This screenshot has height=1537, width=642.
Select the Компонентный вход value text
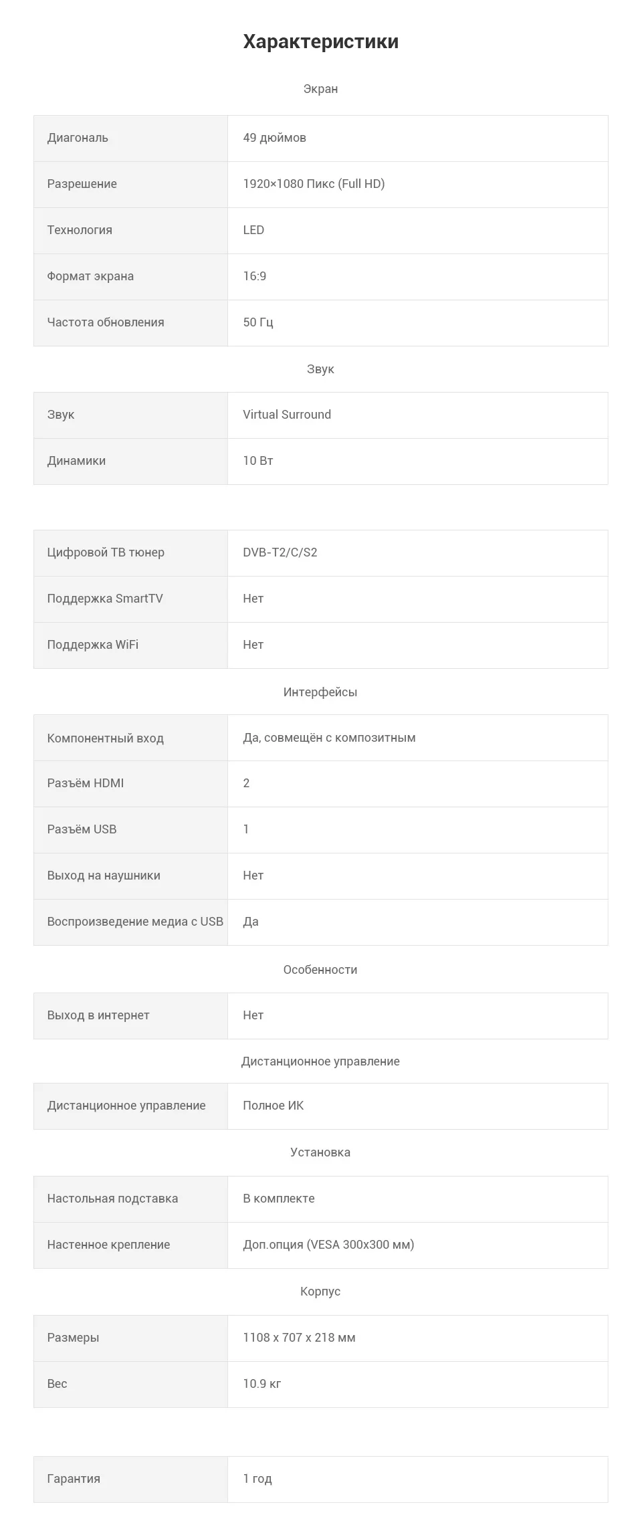click(329, 738)
